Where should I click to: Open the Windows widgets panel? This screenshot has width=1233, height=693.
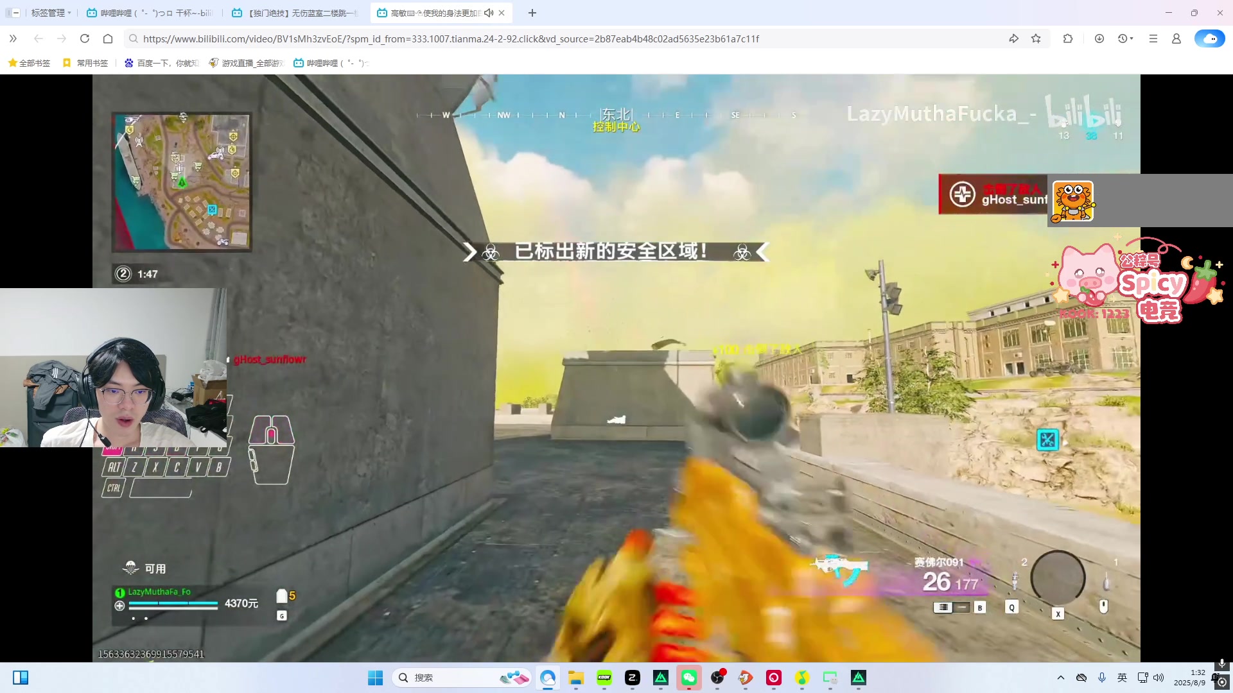point(21,678)
